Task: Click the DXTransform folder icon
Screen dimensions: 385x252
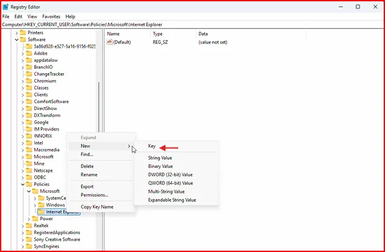Action: point(29,115)
